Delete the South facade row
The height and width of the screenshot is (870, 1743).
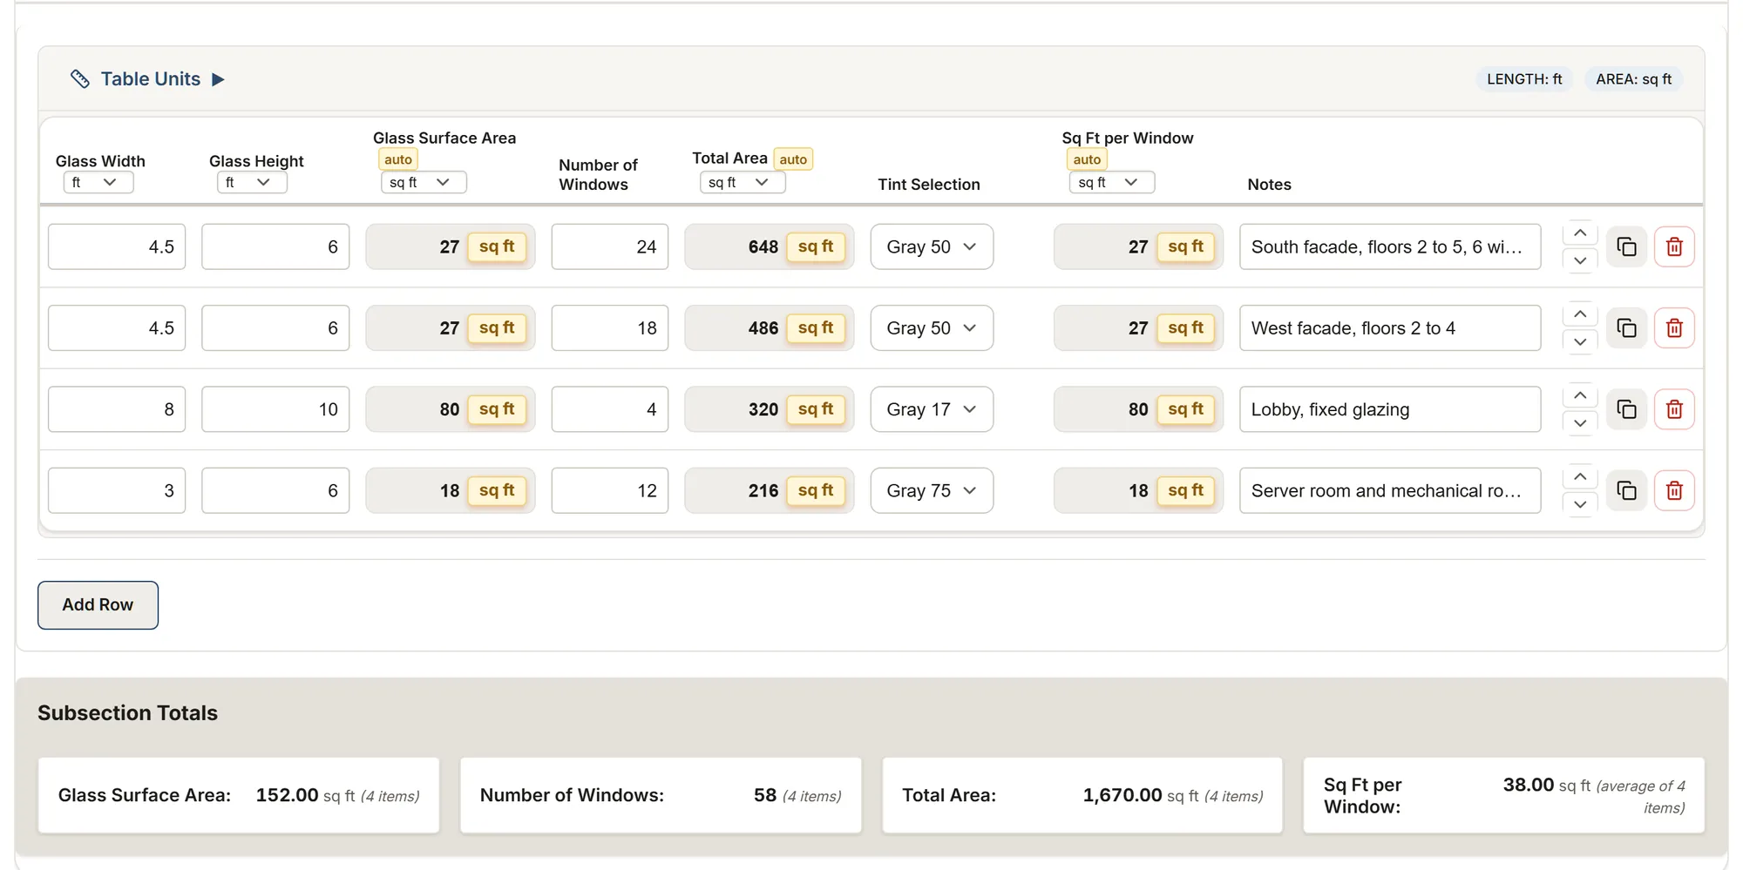pos(1673,247)
